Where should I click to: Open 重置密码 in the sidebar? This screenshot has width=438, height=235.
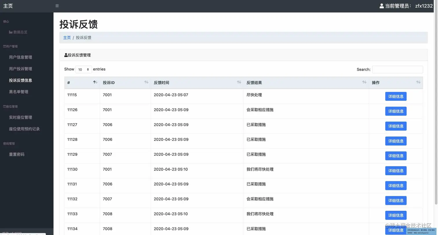tap(17, 155)
